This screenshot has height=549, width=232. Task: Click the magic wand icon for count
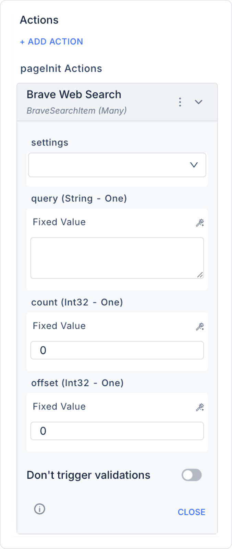click(x=200, y=326)
